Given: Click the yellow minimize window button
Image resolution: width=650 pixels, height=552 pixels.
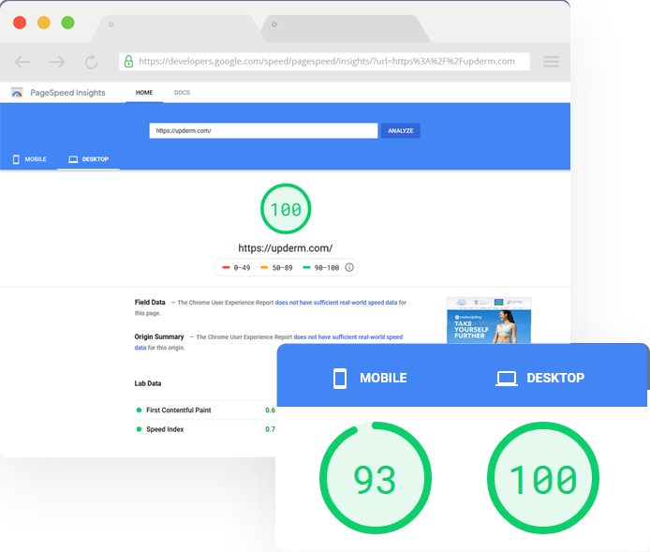Looking at the screenshot, I should pos(43,22).
